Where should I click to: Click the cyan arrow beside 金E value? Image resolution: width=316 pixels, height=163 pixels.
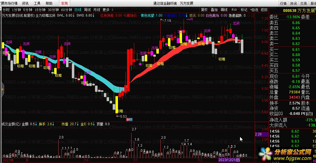point(94,124)
